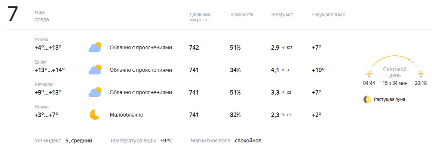This screenshot has width=432, height=148.
Task: Click the morning partly cloudy weather icon
Action: coord(95,47)
